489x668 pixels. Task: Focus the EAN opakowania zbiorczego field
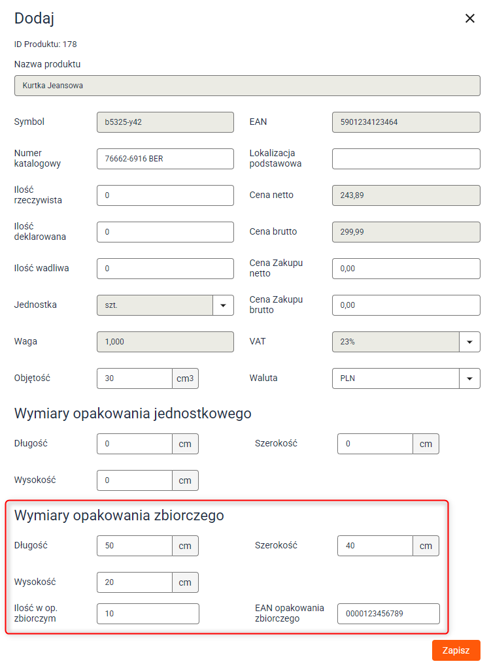(388, 614)
